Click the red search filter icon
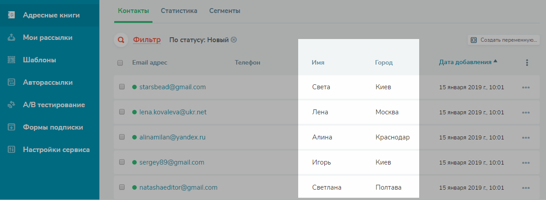Image resolution: width=546 pixels, height=200 pixels. pyautogui.click(x=121, y=40)
